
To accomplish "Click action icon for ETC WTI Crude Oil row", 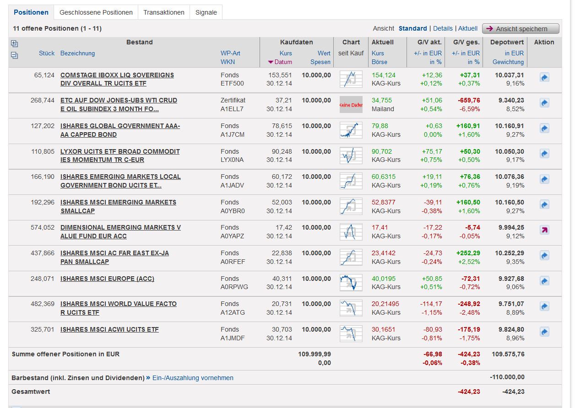I will [x=544, y=103].
